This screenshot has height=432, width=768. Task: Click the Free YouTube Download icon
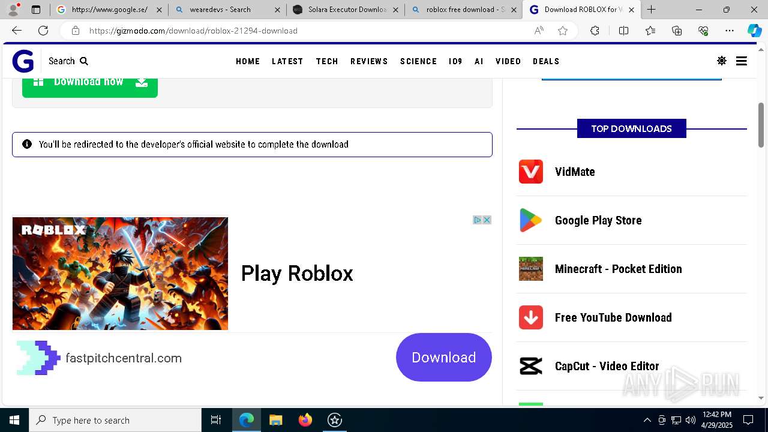[531, 317]
